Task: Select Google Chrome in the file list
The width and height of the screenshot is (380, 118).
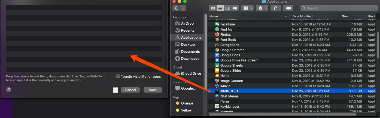Action: [232, 50]
